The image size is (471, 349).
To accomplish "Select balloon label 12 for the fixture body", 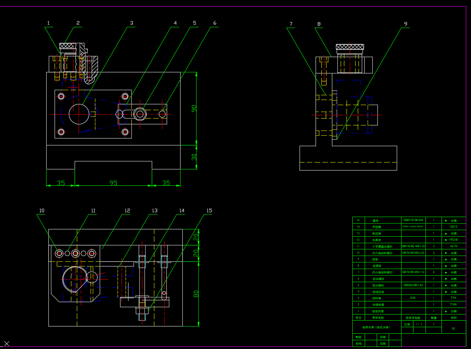I will click(127, 210).
